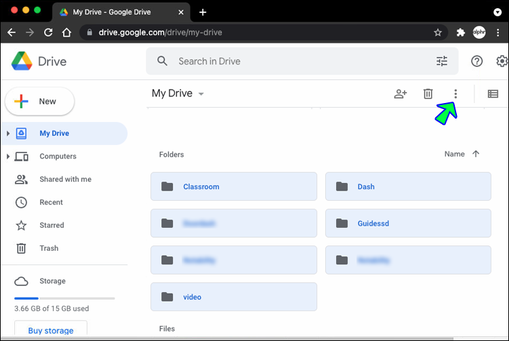This screenshot has width=509, height=341.
Task: Click the Support help question mark icon
Action: coord(477,61)
